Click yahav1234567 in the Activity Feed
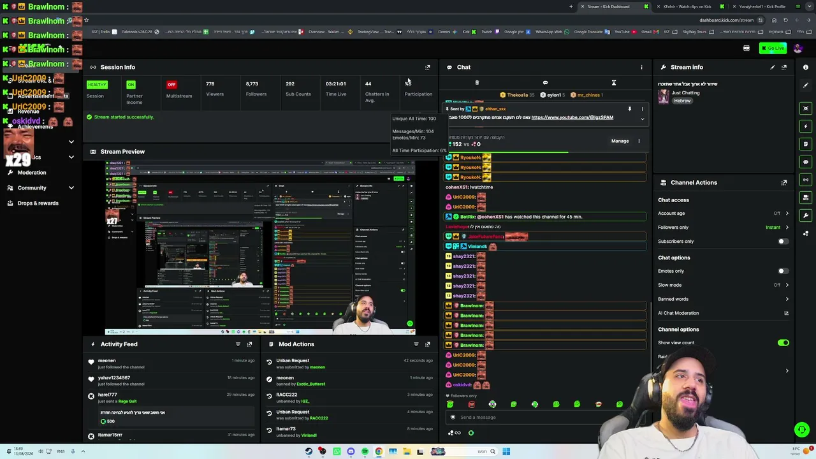 click(113, 378)
